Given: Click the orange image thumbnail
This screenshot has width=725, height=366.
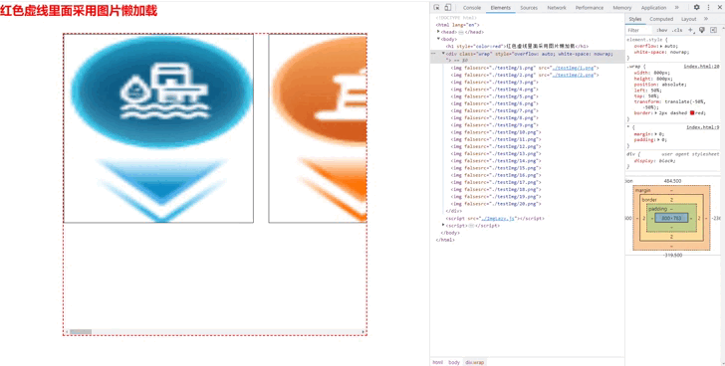Looking at the screenshot, I should 318,128.
